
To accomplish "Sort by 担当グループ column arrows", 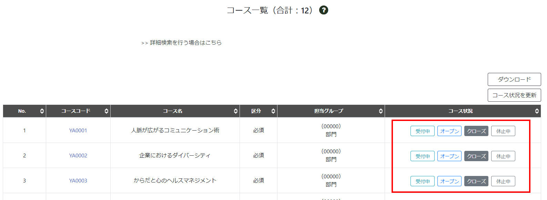I will tap(381, 111).
